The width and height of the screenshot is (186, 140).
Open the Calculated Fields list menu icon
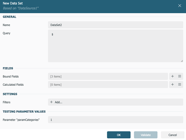[180, 85]
